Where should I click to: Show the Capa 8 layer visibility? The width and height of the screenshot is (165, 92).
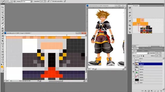coord(133,67)
